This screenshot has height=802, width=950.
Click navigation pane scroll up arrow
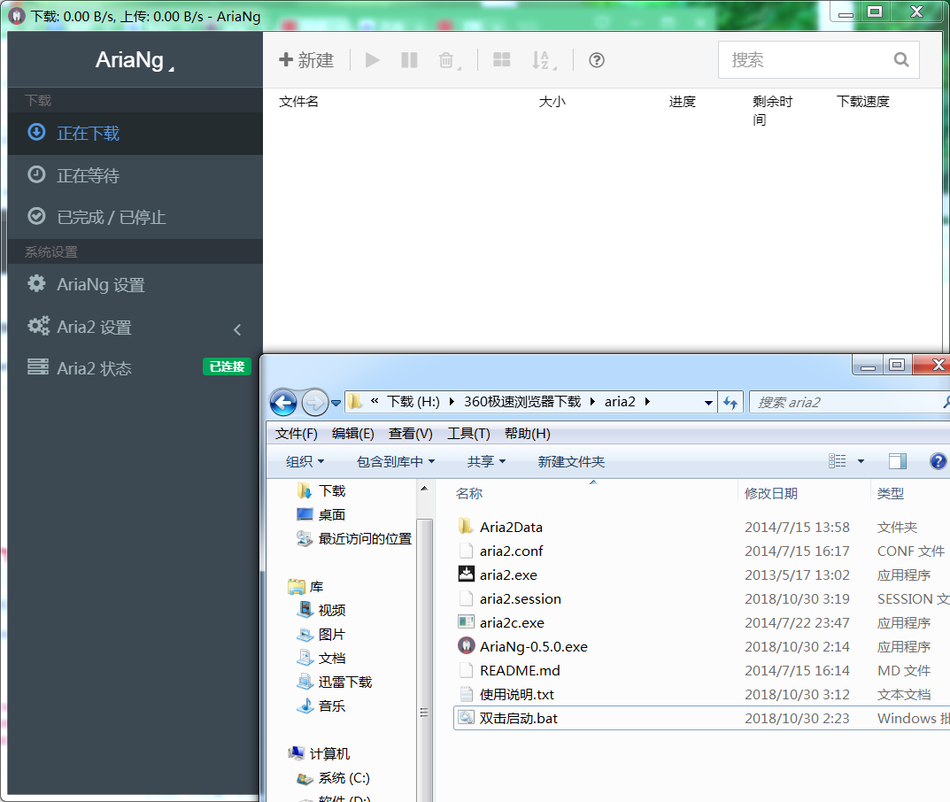click(424, 489)
